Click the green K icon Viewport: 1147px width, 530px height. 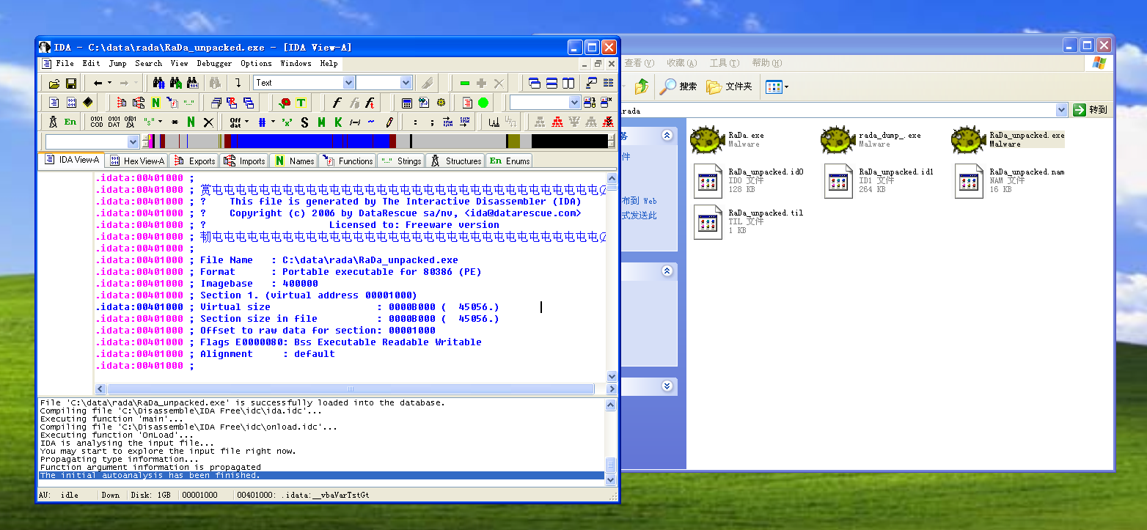click(x=338, y=122)
